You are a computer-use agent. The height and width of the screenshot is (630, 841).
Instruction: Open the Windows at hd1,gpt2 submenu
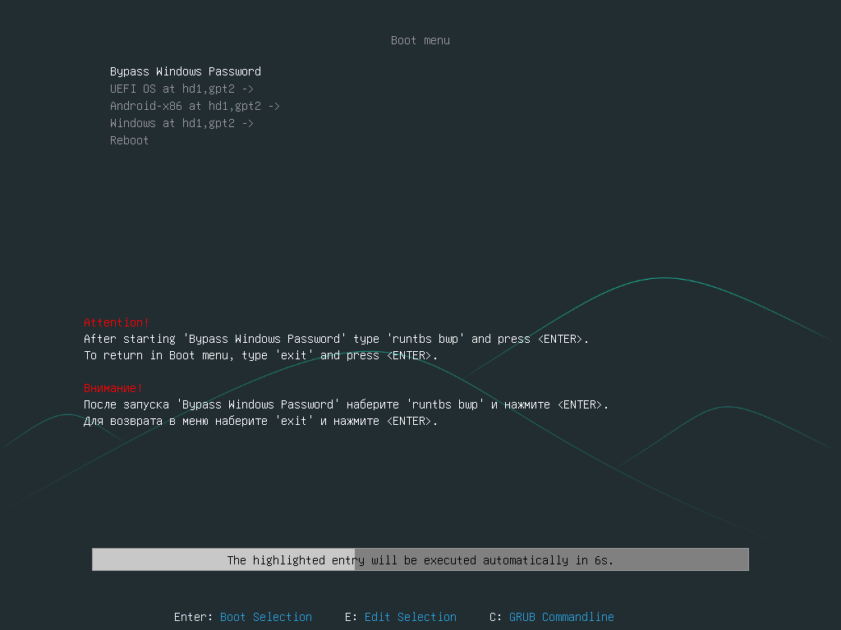coord(182,123)
